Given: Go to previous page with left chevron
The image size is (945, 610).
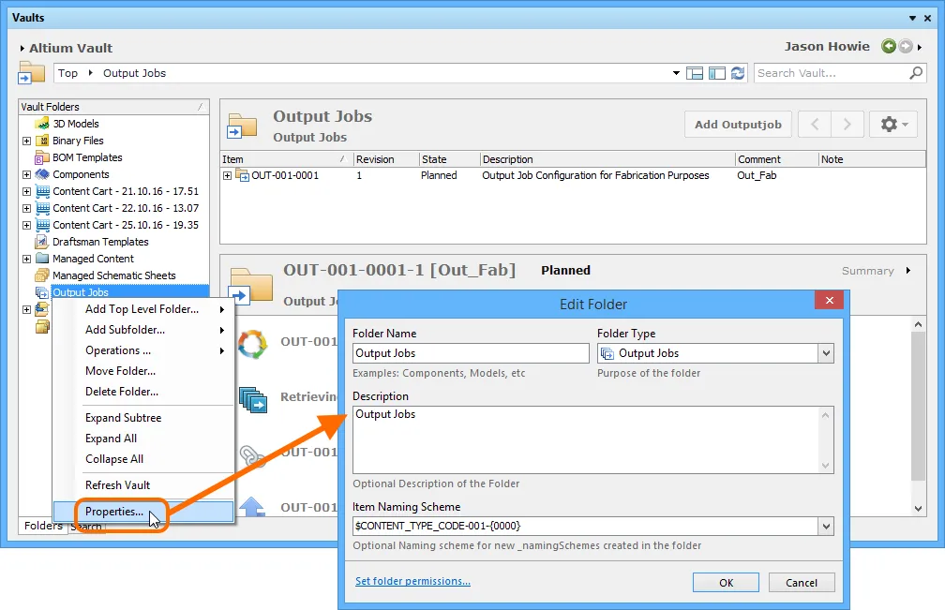Looking at the screenshot, I should point(815,125).
